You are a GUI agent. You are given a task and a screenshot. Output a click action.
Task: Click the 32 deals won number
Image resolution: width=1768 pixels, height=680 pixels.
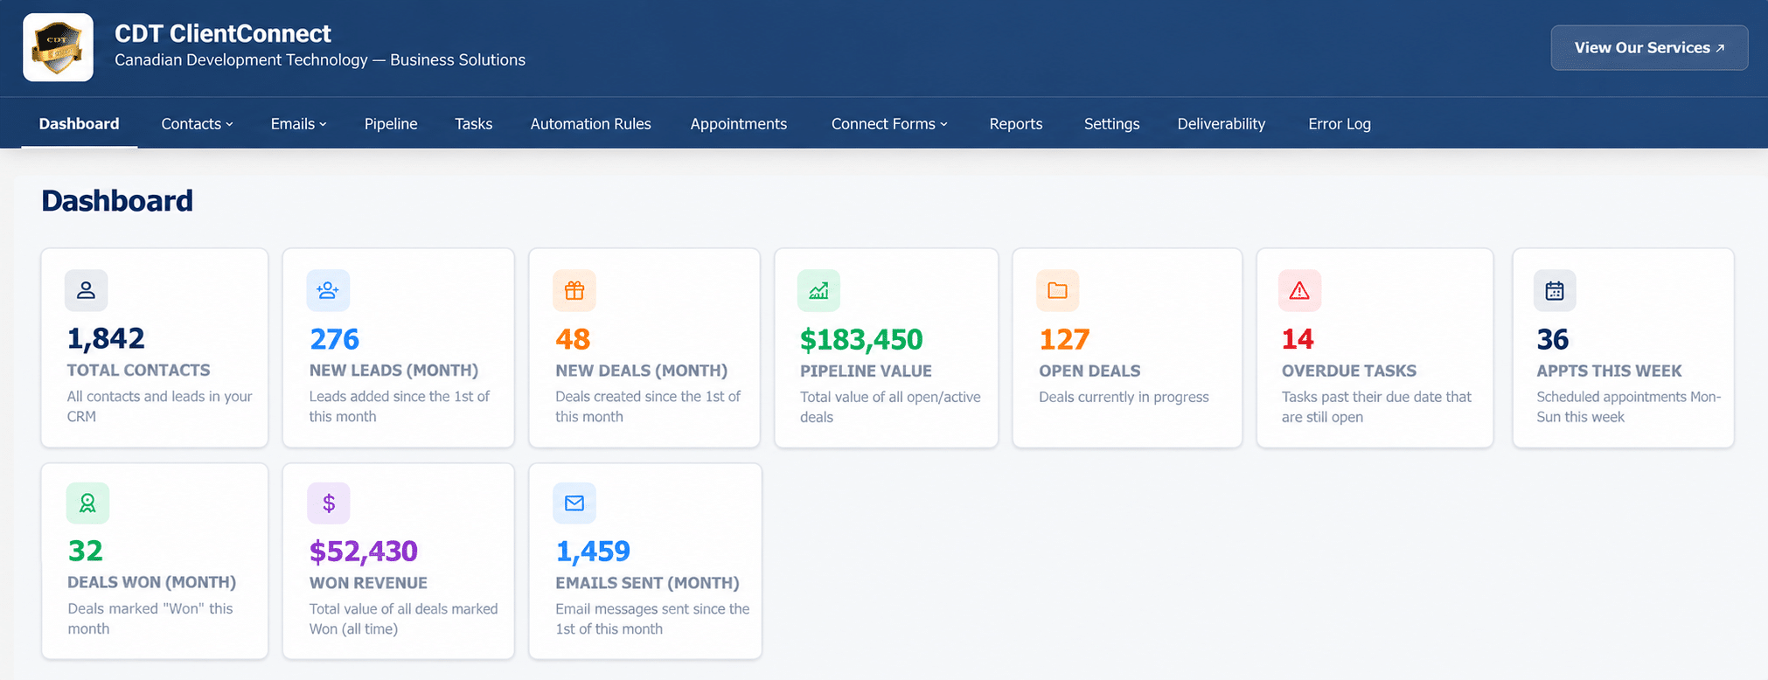[x=86, y=551]
